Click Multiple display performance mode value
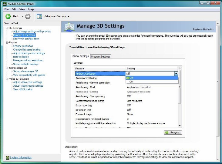 146,123
